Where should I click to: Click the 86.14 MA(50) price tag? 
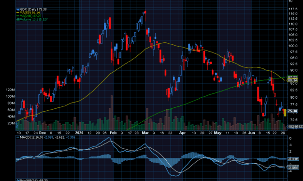point(292,80)
